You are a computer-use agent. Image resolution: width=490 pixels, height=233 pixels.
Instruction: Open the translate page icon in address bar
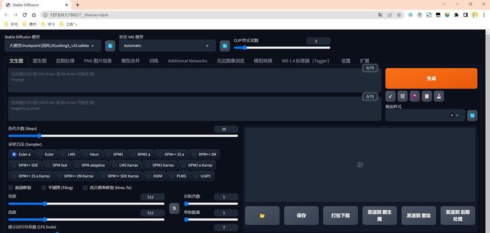pyautogui.click(x=380, y=15)
